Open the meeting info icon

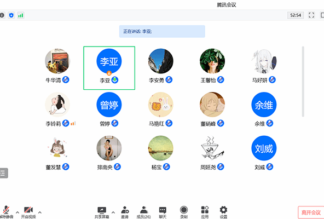[x=2, y=15]
